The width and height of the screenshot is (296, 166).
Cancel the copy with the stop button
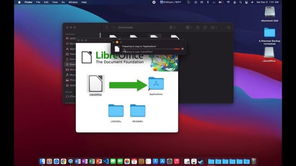click(x=182, y=49)
